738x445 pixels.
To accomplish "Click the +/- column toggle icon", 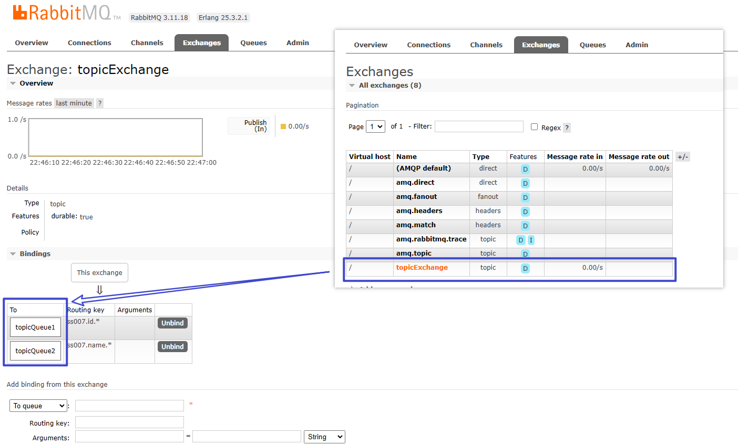I will [x=682, y=157].
